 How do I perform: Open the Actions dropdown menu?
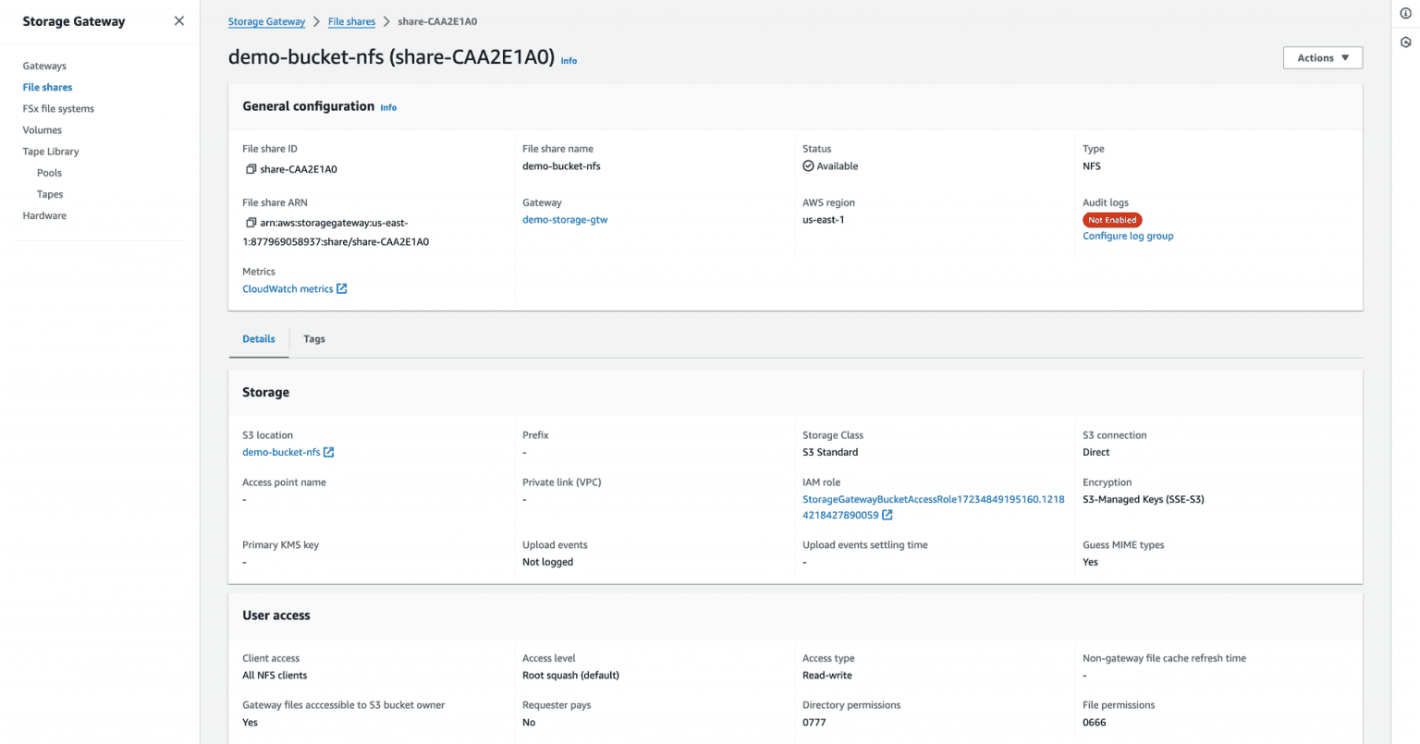[x=1322, y=57]
